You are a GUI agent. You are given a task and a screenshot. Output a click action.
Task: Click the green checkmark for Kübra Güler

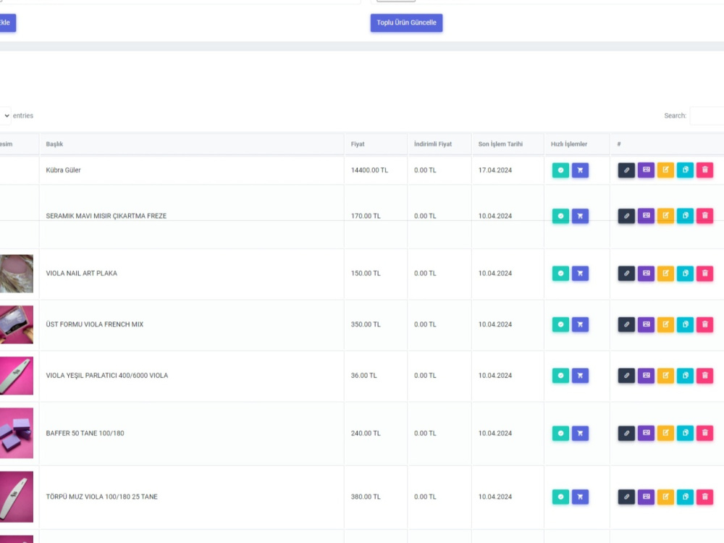point(560,170)
